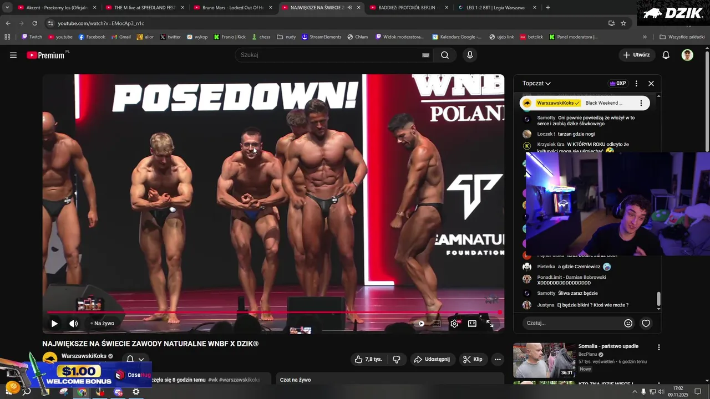Viewport: 710px width, 399px height.
Task: Open the account avatar menu
Action: [x=687, y=55]
